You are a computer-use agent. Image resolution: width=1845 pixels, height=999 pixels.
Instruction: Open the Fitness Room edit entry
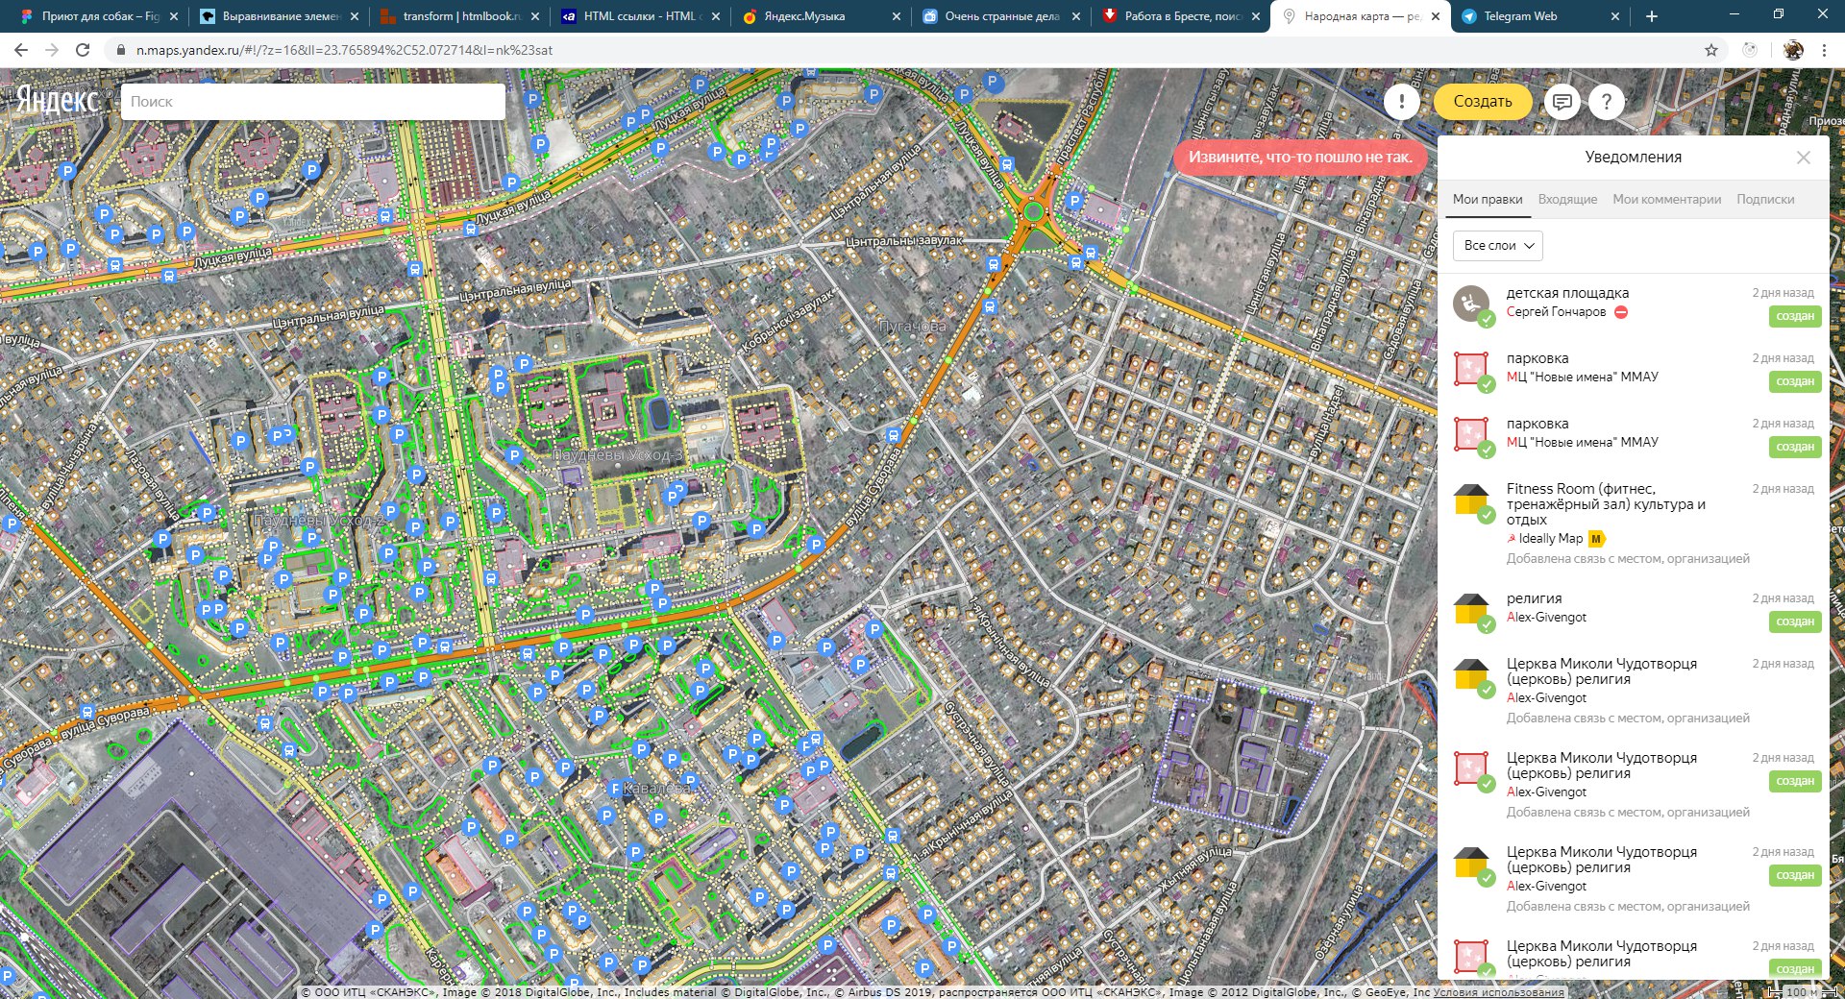pos(1634,524)
